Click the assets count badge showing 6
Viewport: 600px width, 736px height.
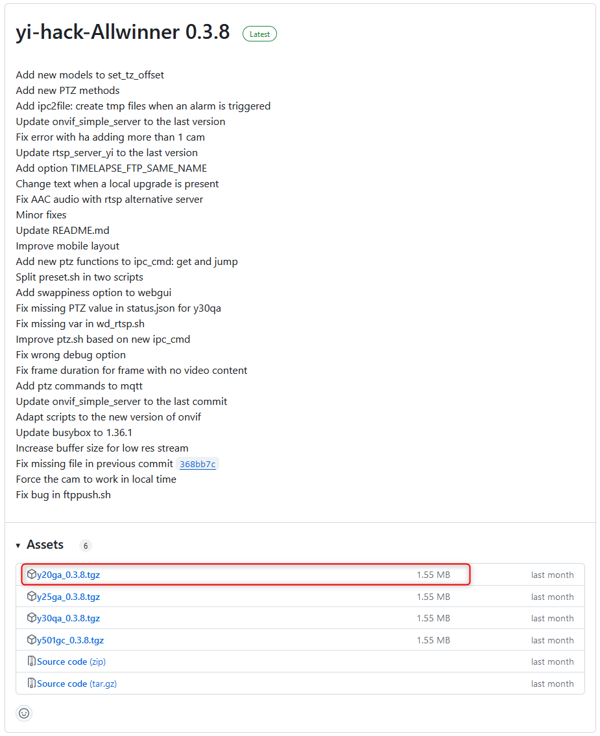[x=86, y=546]
